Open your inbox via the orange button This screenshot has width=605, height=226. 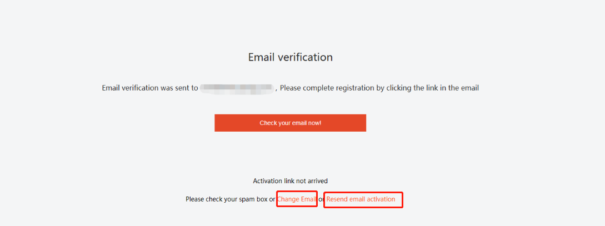pyautogui.click(x=290, y=123)
